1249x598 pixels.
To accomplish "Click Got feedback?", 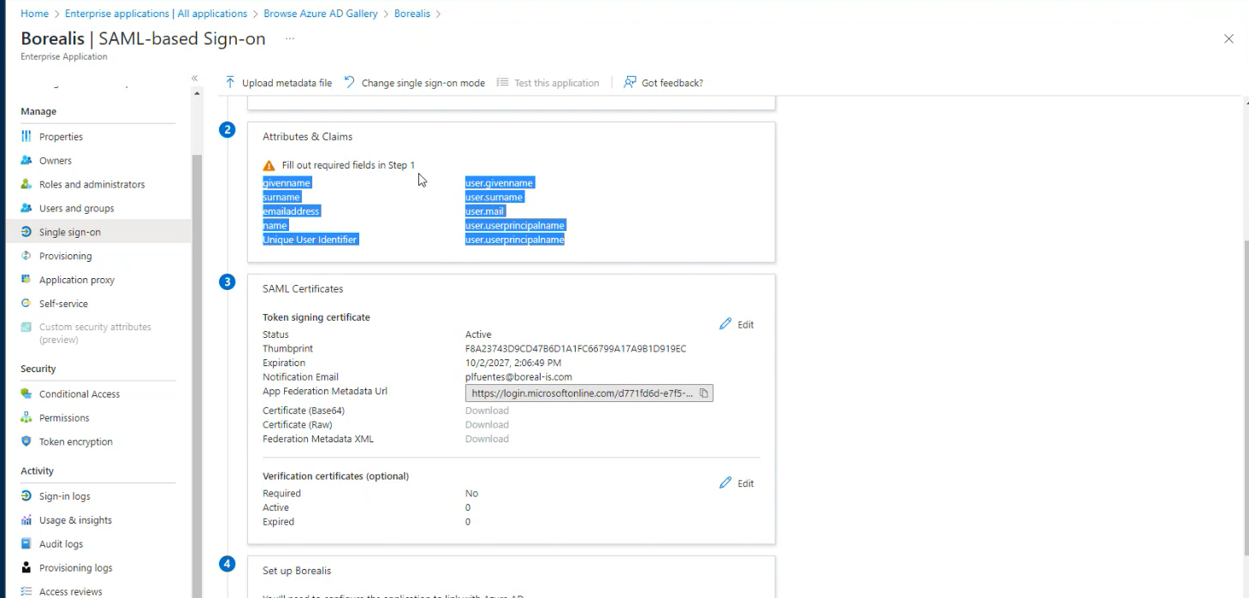I will click(664, 83).
